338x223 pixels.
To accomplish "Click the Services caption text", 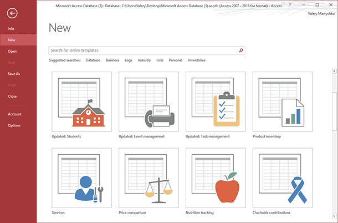I will (x=58, y=212).
